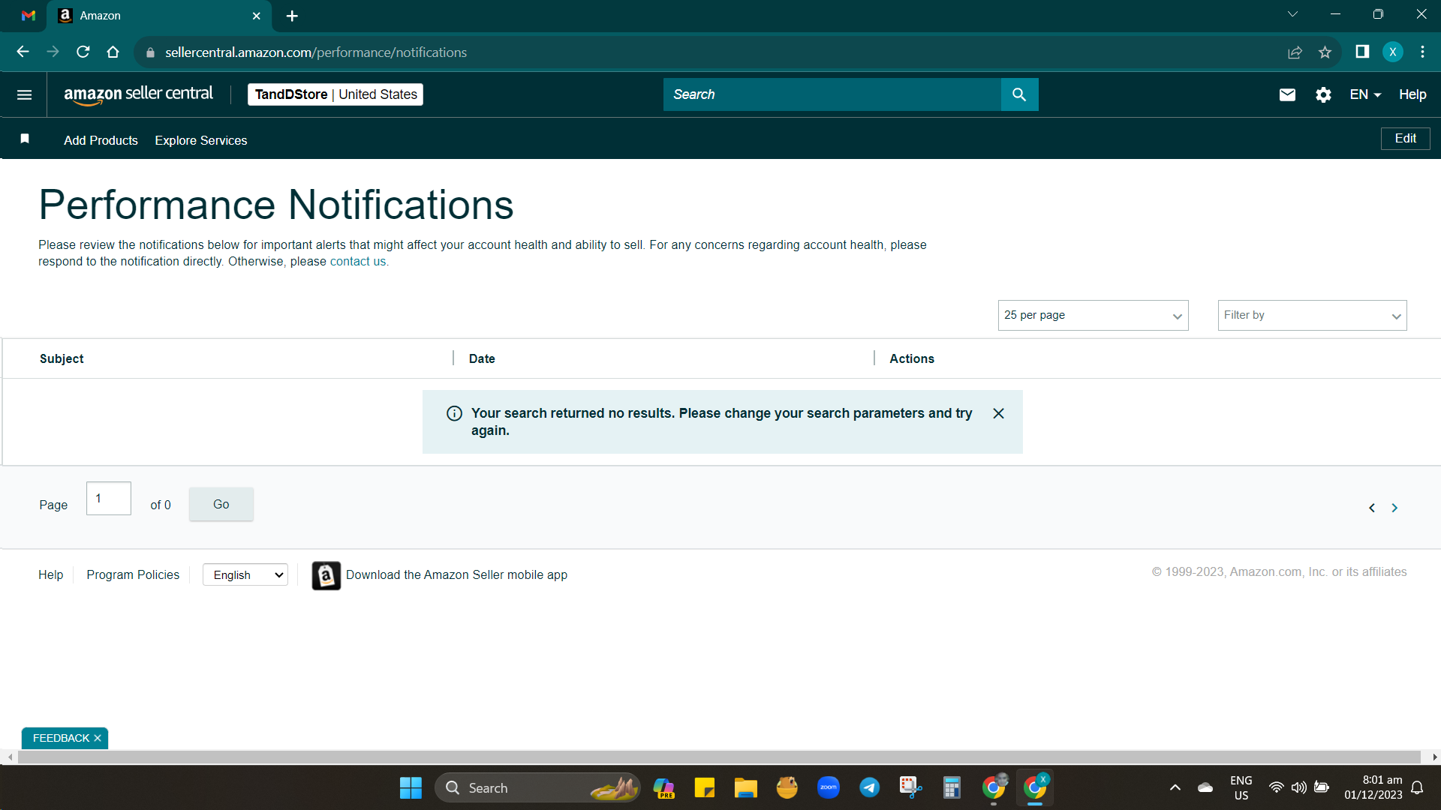Expand the English language selector
The height and width of the screenshot is (810, 1441).
pyautogui.click(x=245, y=574)
